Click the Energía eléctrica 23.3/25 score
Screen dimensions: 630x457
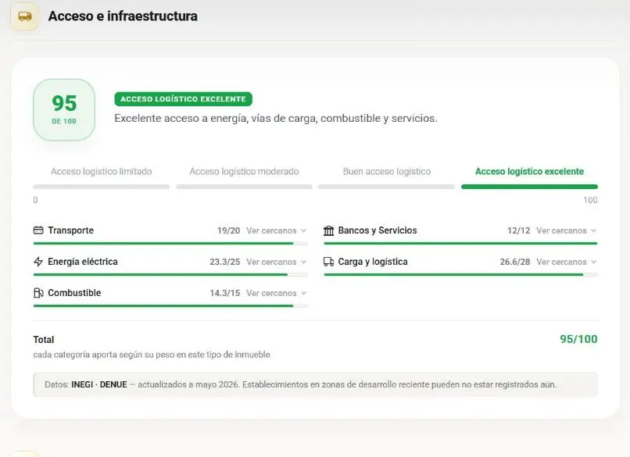click(x=225, y=262)
